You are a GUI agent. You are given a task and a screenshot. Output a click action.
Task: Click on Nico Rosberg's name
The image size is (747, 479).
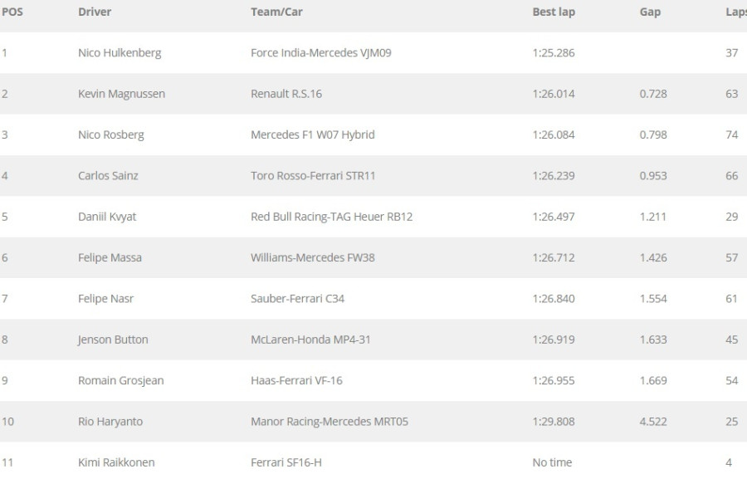(110, 134)
